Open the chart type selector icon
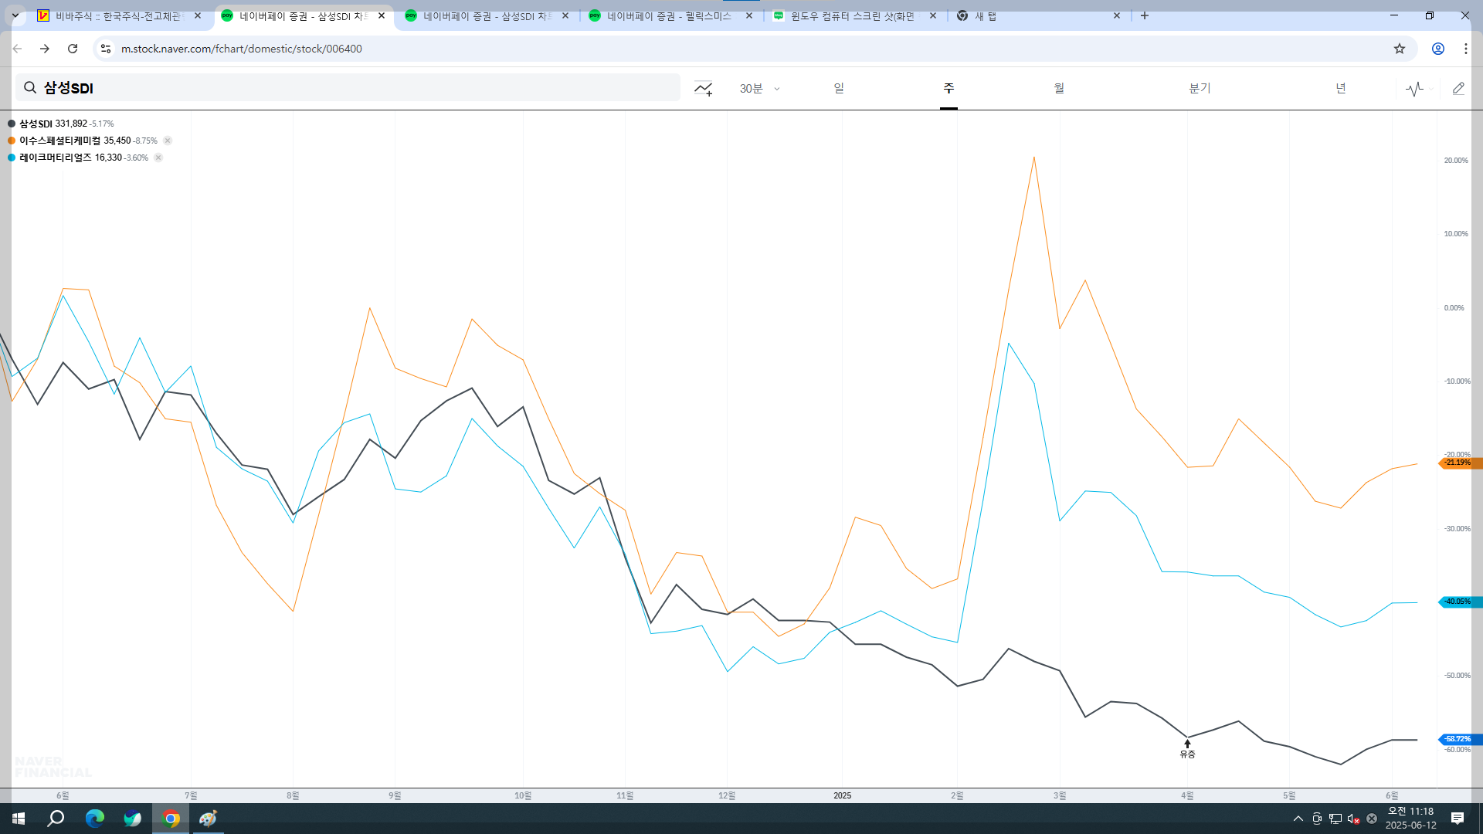Viewport: 1483px width, 834px height. (x=1415, y=89)
